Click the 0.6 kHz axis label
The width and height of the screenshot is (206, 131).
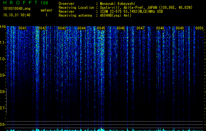click(3, 124)
